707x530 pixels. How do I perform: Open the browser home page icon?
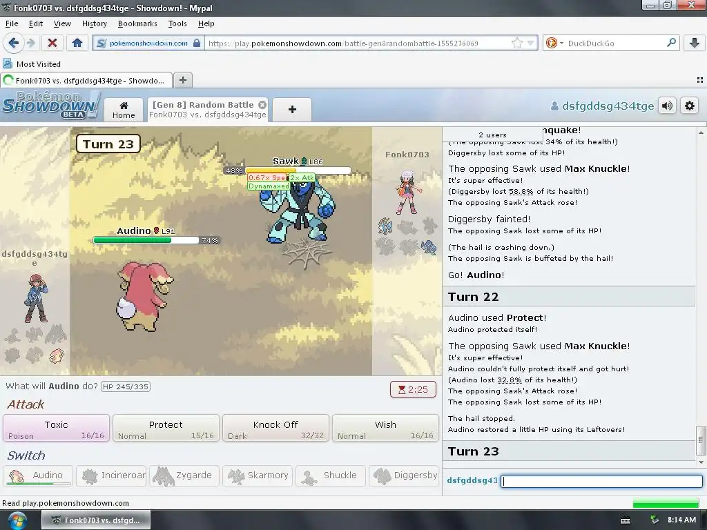(x=77, y=43)
